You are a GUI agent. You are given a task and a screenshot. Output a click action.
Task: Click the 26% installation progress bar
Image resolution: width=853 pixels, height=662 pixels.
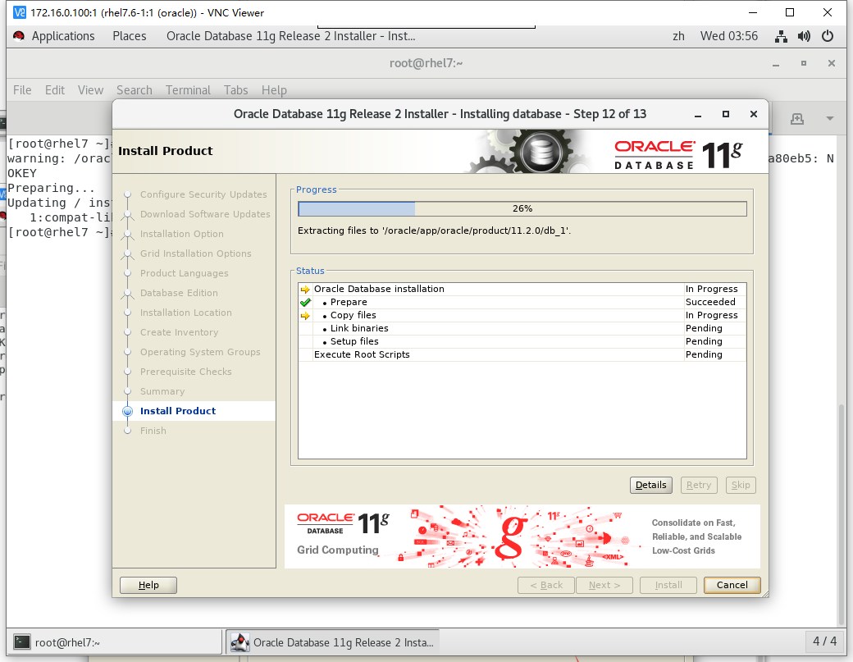pyautogui.click(x=522, y=209)
